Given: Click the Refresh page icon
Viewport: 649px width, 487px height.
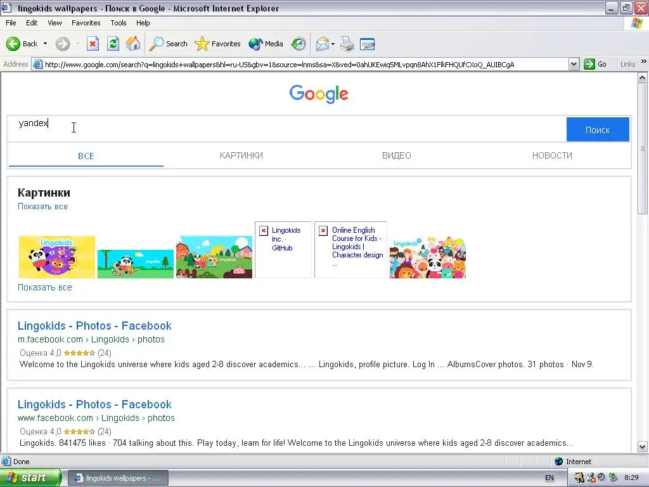Looking at the screenshot, I should (x=113, y=44).
